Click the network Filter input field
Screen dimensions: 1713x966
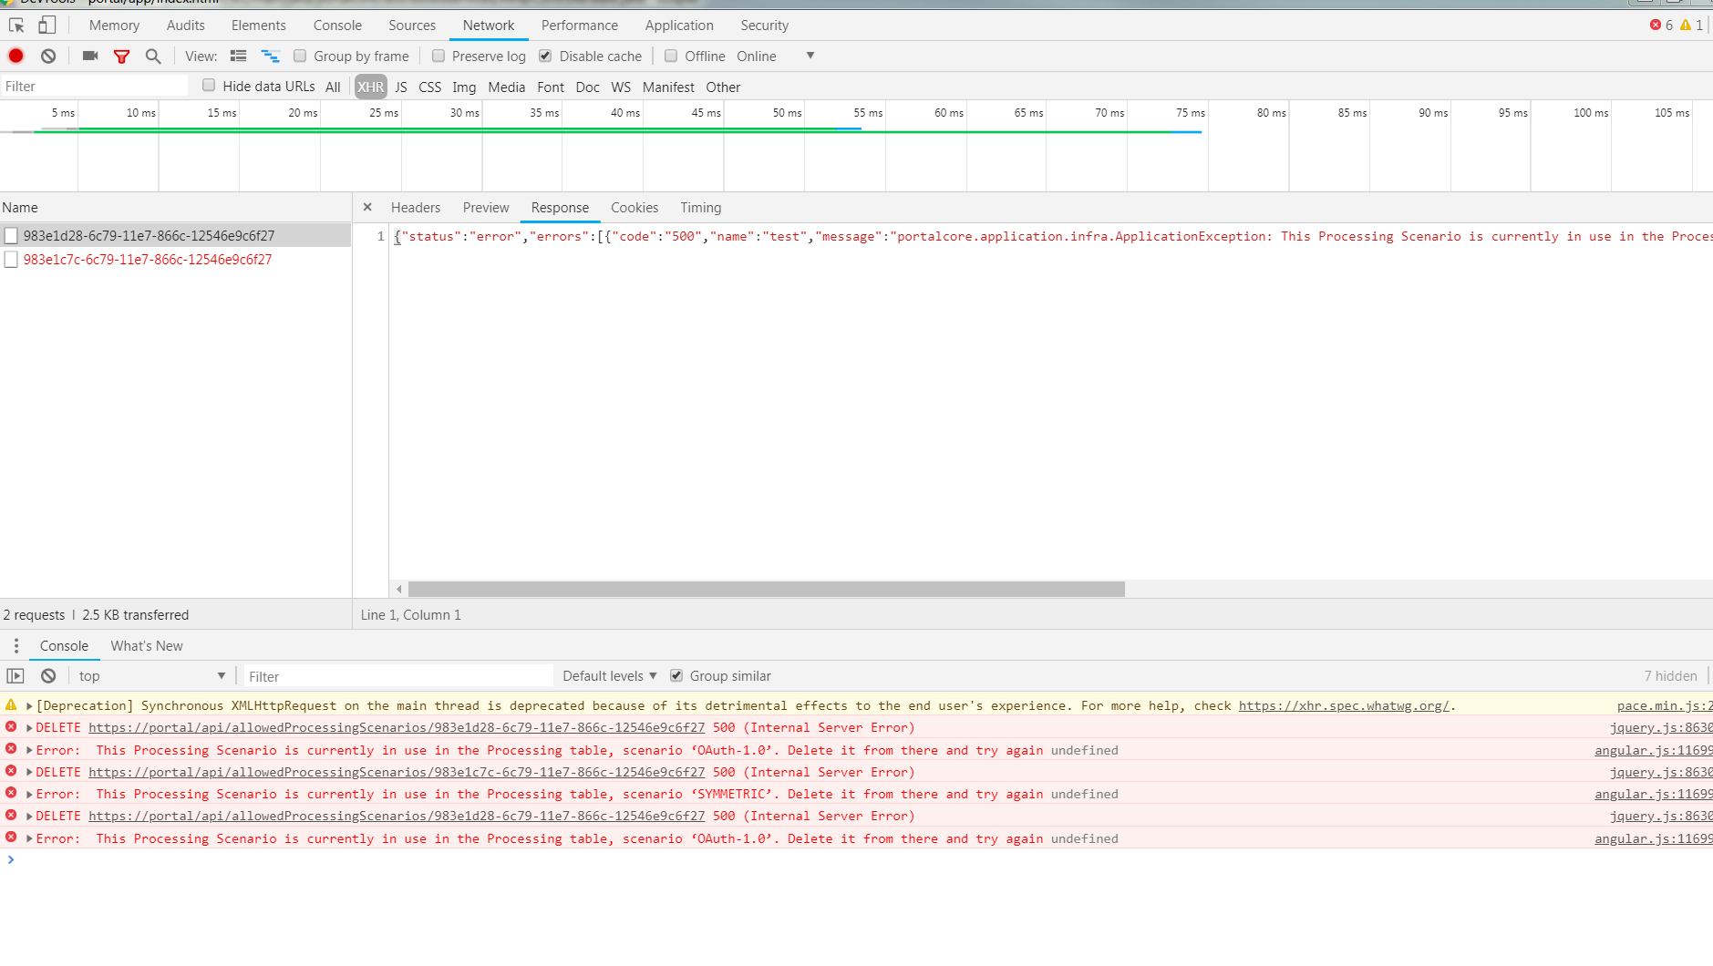95,87
